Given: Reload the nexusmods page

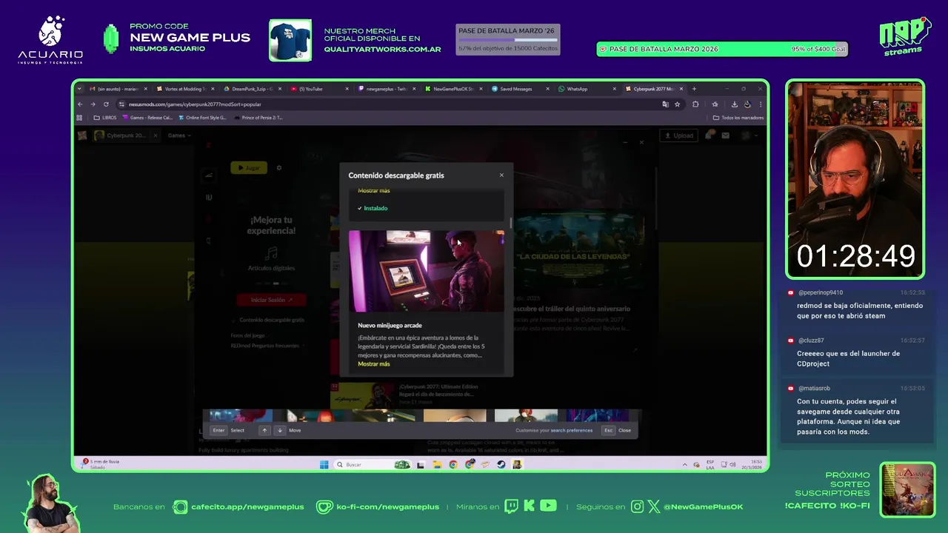Looking at the screenshot, I should 106,104.
